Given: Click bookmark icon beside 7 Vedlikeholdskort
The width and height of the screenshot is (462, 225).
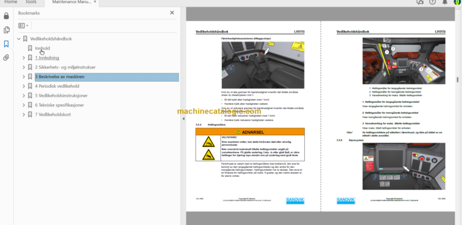Looking at the screenshot, I should click(x=29, y=114).
